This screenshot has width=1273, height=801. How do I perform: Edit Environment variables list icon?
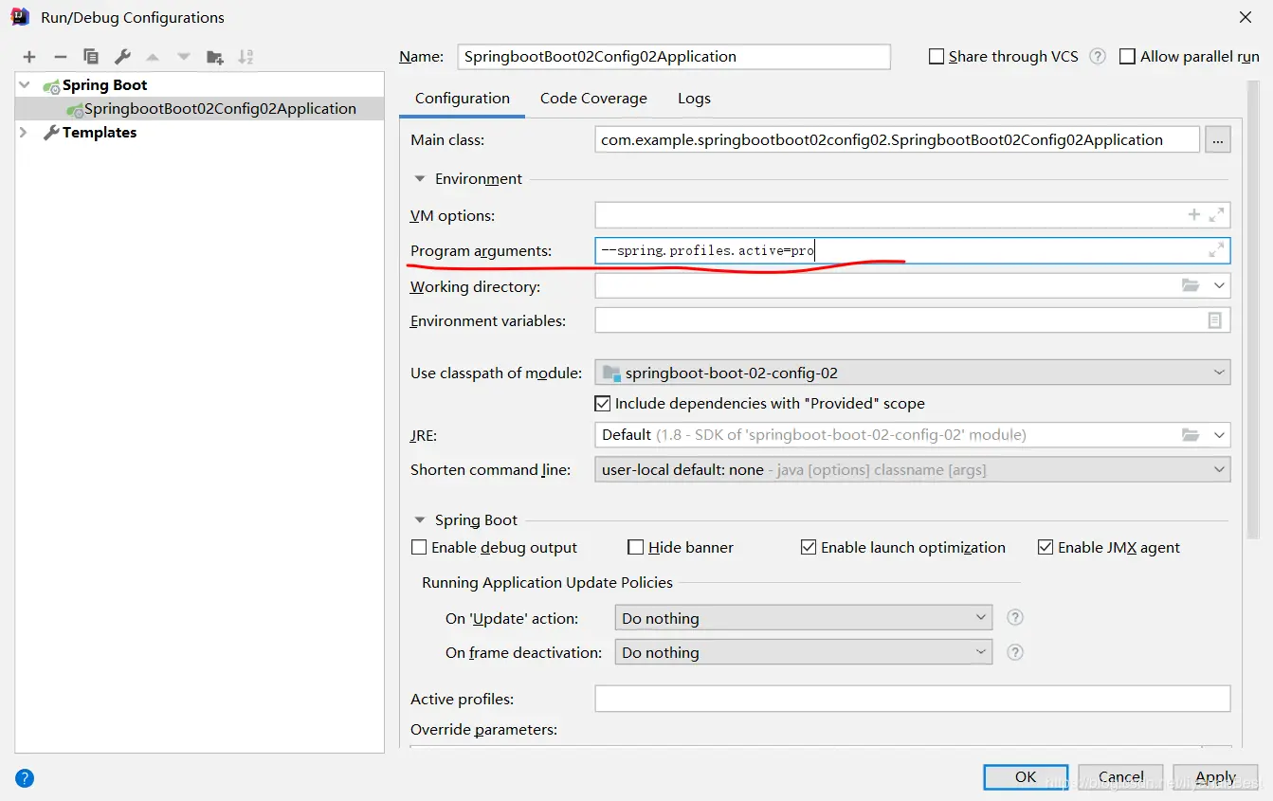pyautogui.click(x=1214, y=320)
